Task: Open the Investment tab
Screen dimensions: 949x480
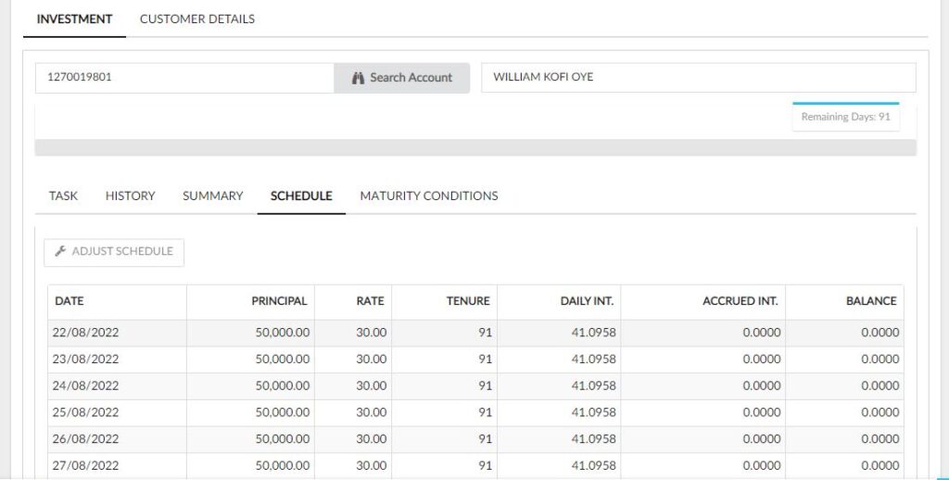Action: pos(74,19)
